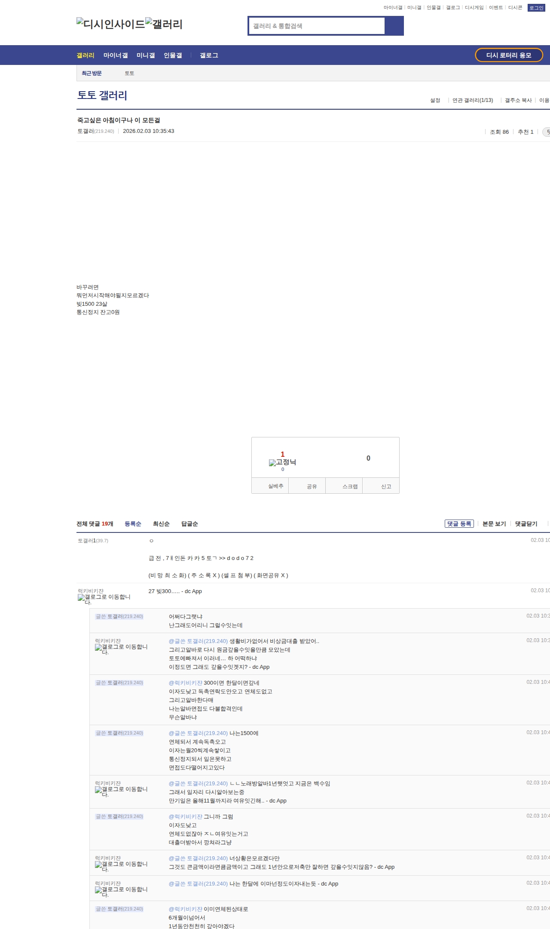Click the 디시인사이드 logo image
This screenshot has height=929, width=550.
[x=111, y=24]
